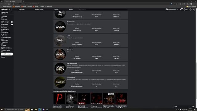
Task: Open the browser profile avatar icon
Action: click(191, 4)
